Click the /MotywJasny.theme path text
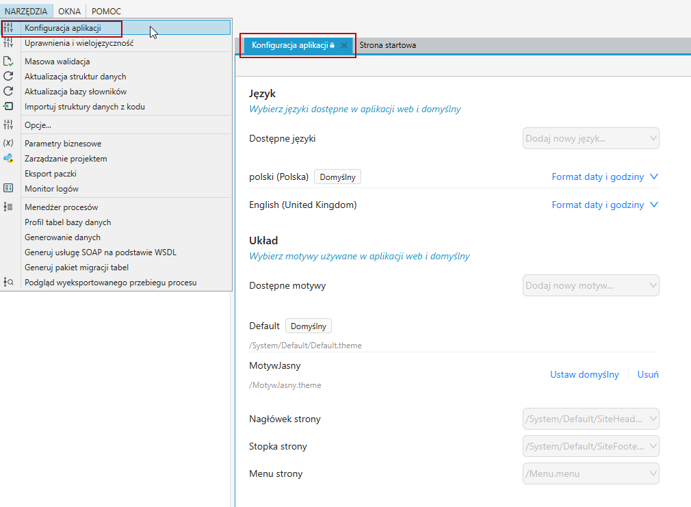691x507 pixels. point(285,385)
